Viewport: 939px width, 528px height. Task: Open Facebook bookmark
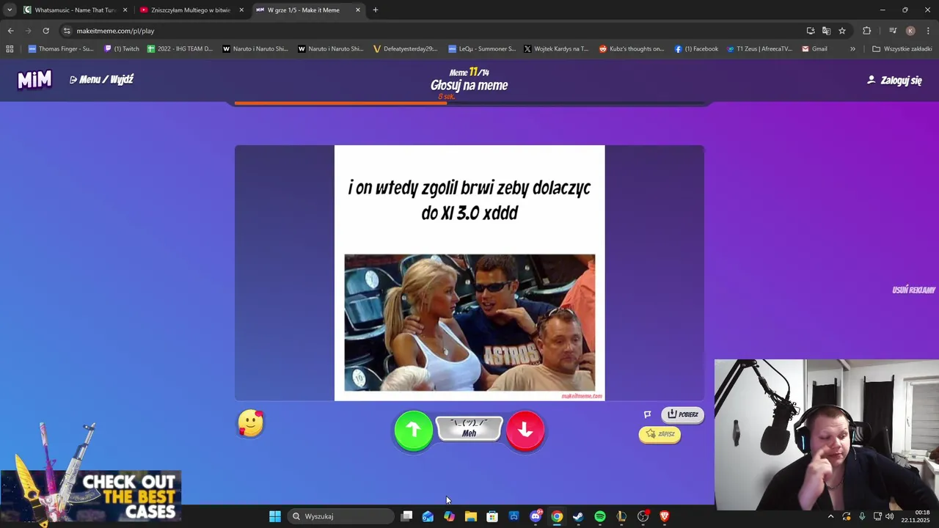(x=696, y=49)
